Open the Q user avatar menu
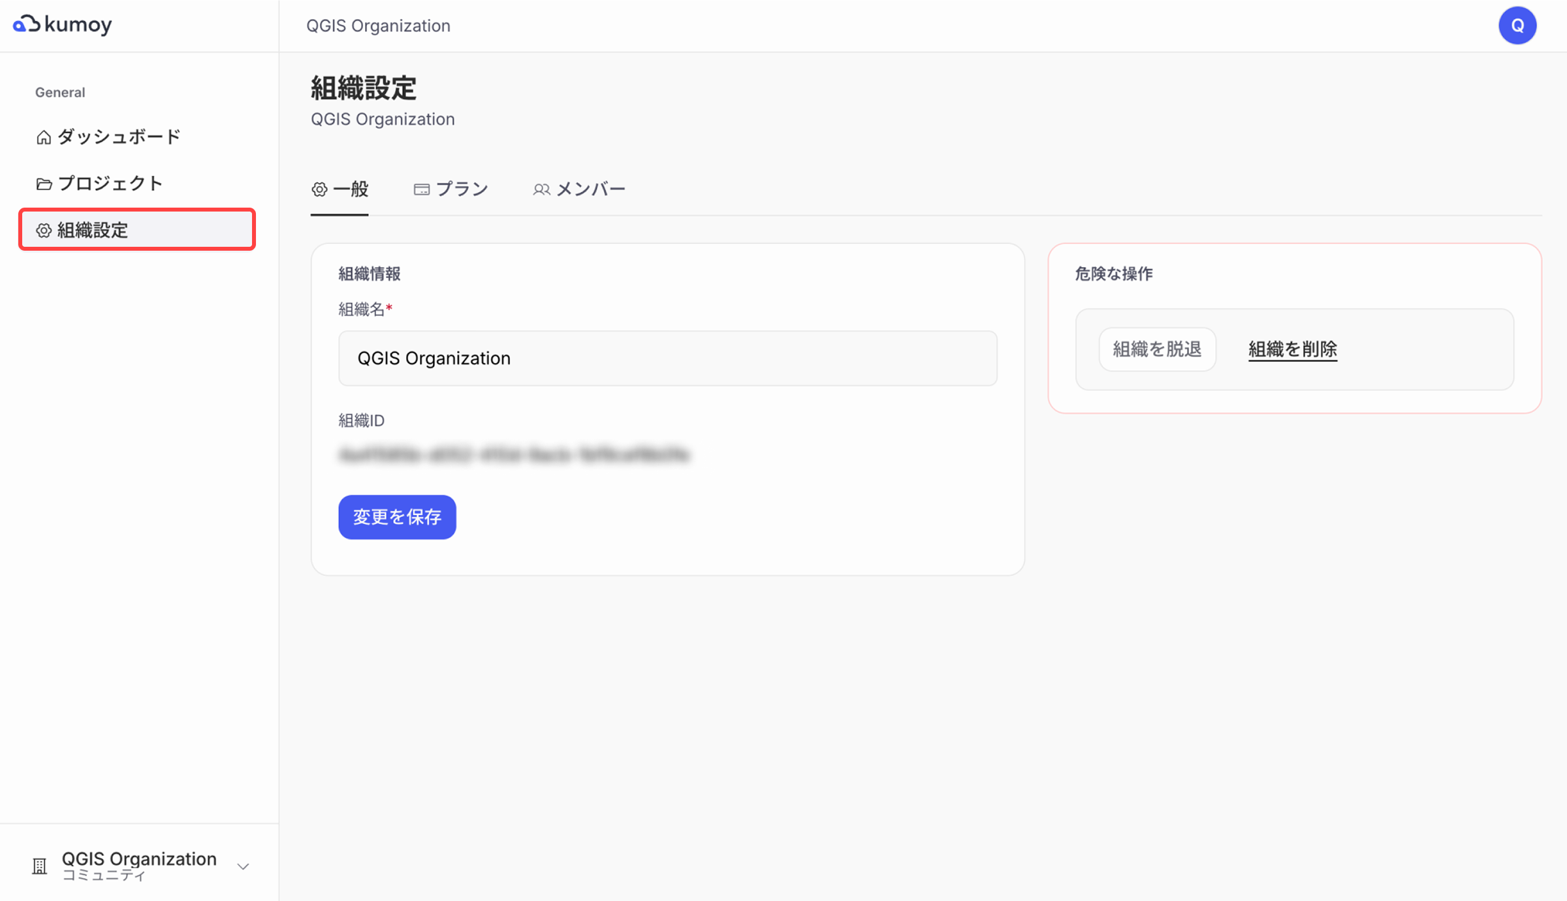The width and height of the screenshot is (1567, 901). (x=1517, y=25)
